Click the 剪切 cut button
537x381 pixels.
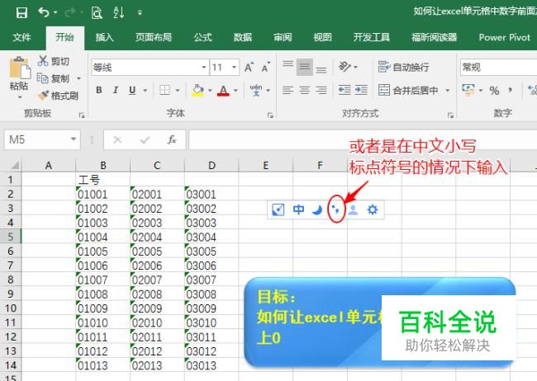(x=54, y=61)
